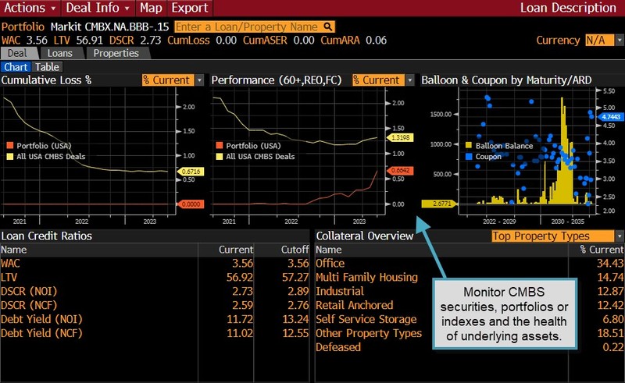
Task: Click the Loan Description label
Action: (568, 8)
